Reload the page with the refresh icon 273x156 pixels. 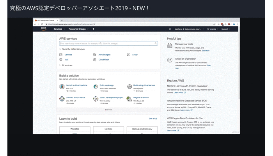point(42,24)
